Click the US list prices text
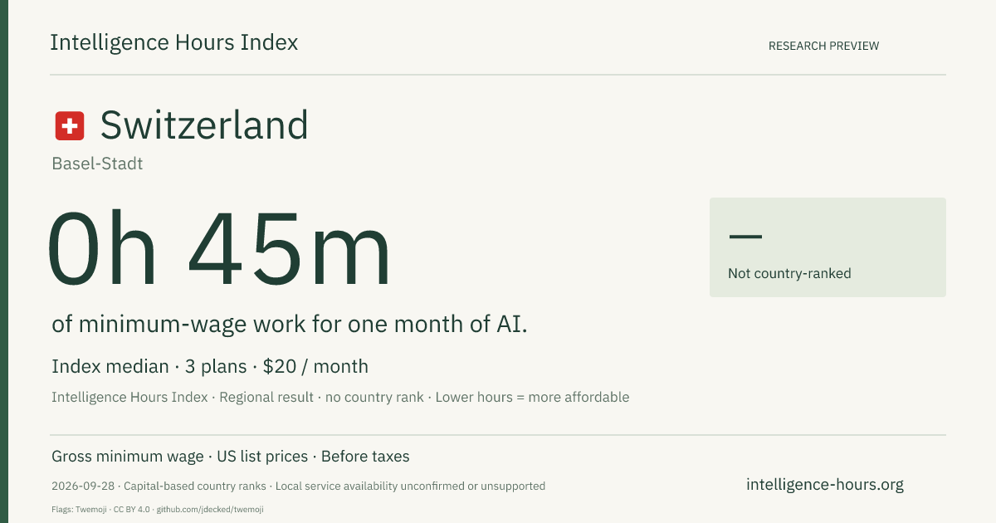Viewport: 996px width, 523px height. [x=262, y=457]
